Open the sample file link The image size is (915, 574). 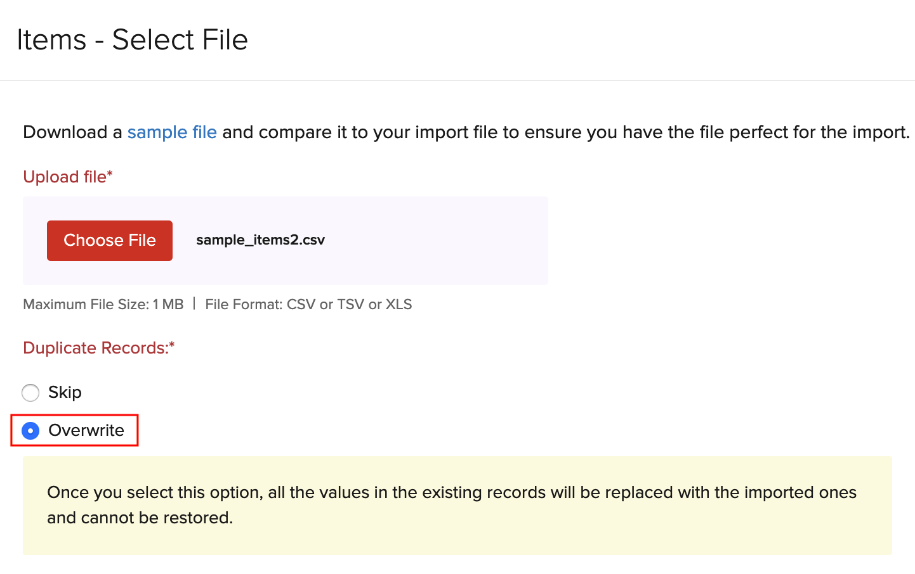point(172,132)
